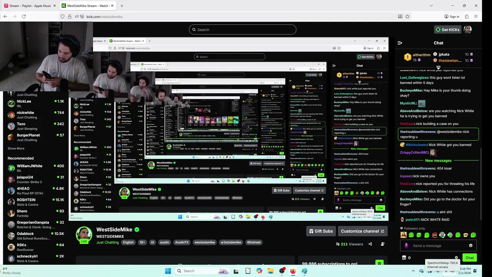Click the moderator person icon beside share
The image size is (492, 277).
(382, 244)
